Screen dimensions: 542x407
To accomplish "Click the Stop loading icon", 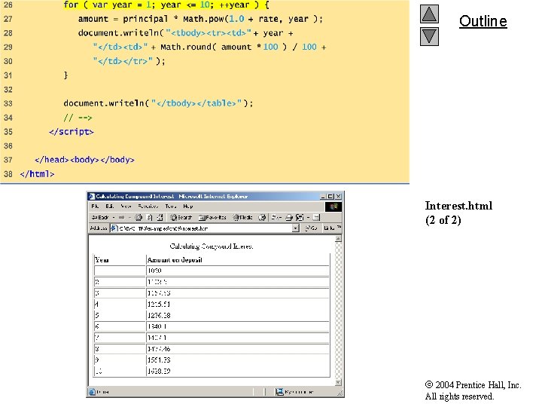I will [139, 217].
